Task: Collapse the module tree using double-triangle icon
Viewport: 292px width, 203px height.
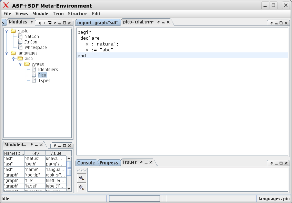Action: coord(50,22)
